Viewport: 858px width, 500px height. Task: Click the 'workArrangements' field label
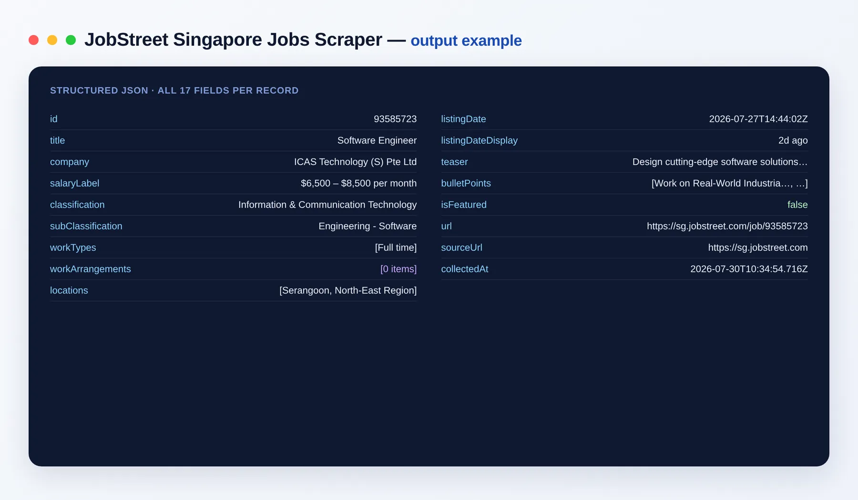click(90, 269)
